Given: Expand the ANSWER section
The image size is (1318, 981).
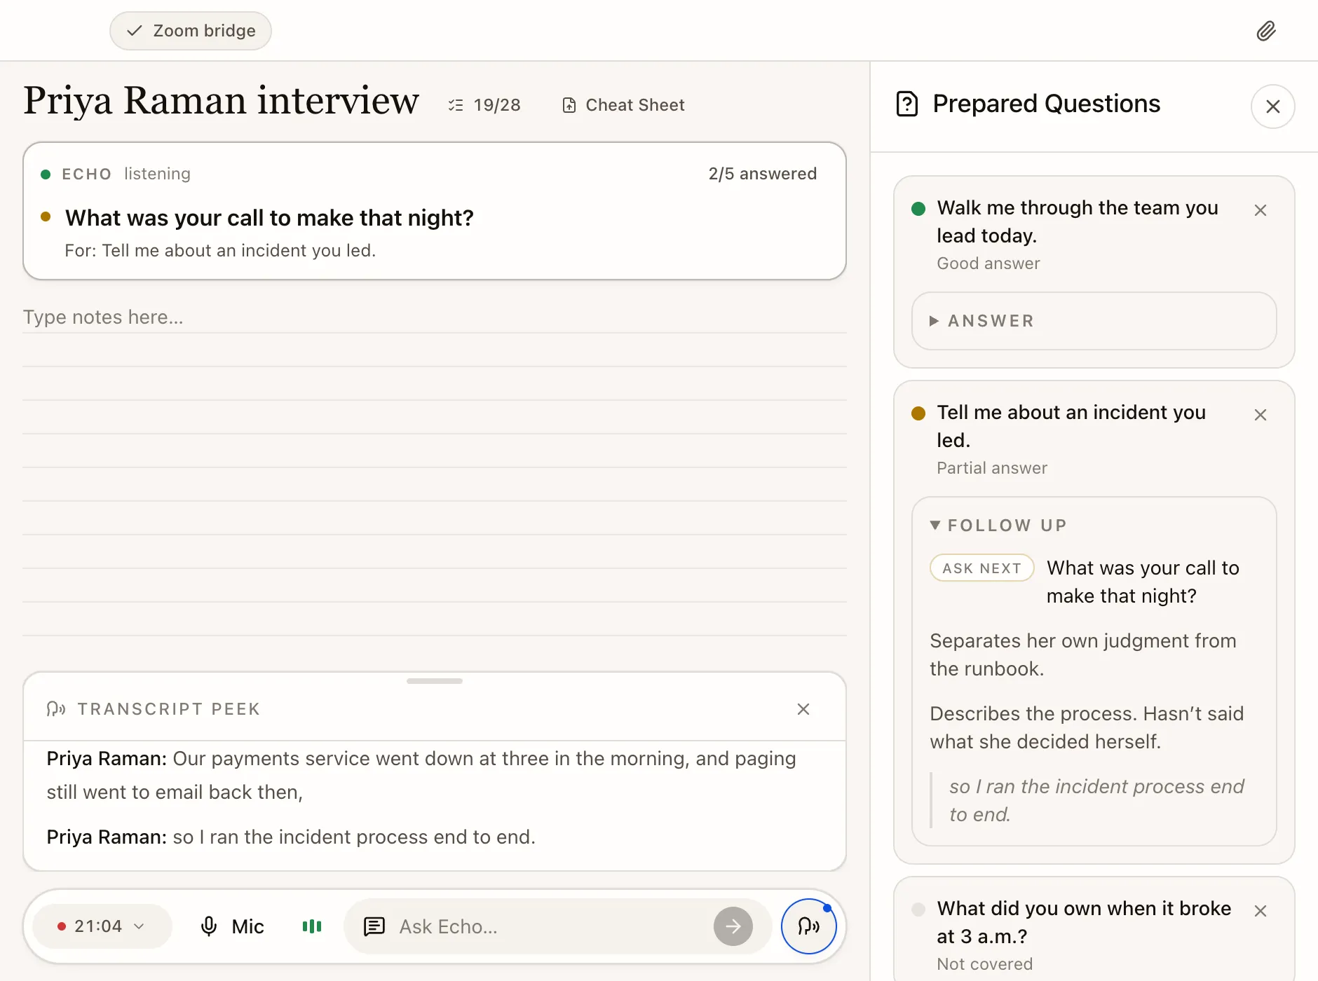Looking at the screenshot, I should pyautogui.click(x=1094, y=321).
